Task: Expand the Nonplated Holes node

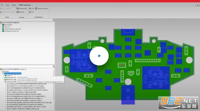Action: 4,78
